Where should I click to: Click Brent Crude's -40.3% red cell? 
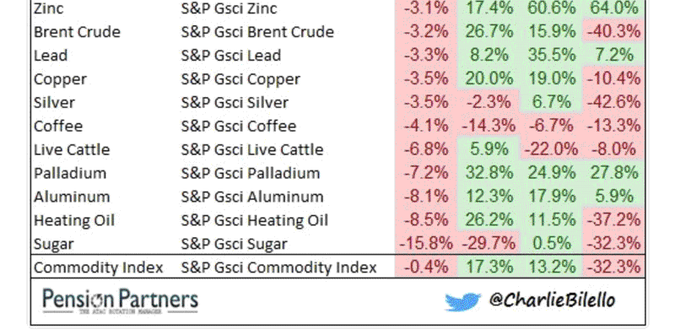point(613,31)
